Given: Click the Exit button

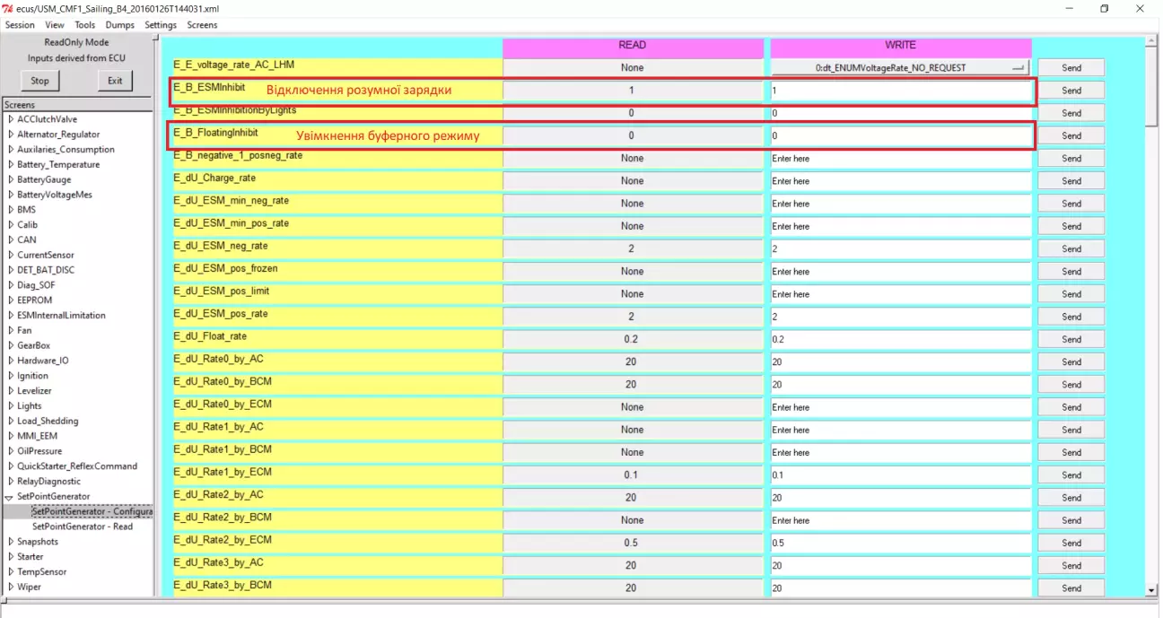Looking at the screenshot, I should coord(115,81).
